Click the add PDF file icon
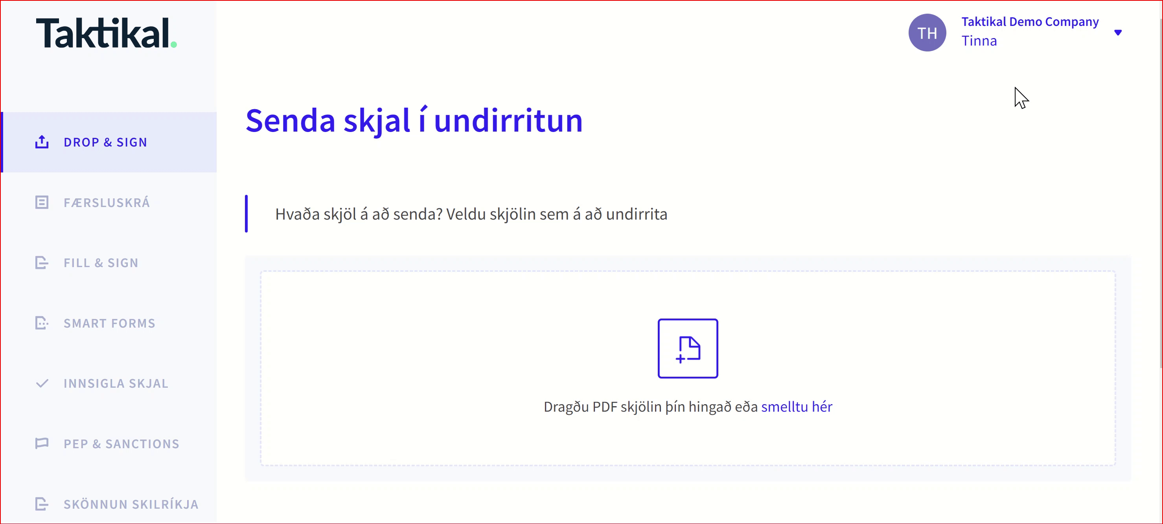Image resolution: width=1163 pixels, height=524 pixels. (688, 348)
